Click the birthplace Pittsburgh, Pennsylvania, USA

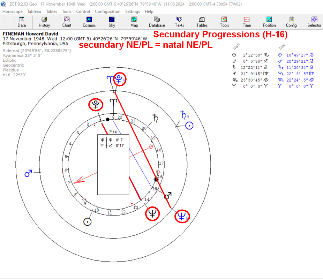[x=35, y=44]
